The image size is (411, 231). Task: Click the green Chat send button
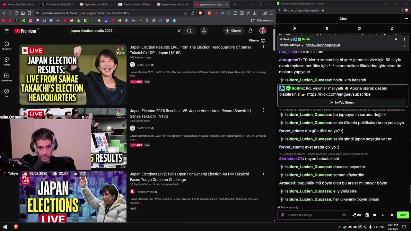coord(403,215)
